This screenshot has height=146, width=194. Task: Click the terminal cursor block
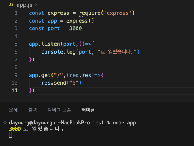tap(10, 135)
